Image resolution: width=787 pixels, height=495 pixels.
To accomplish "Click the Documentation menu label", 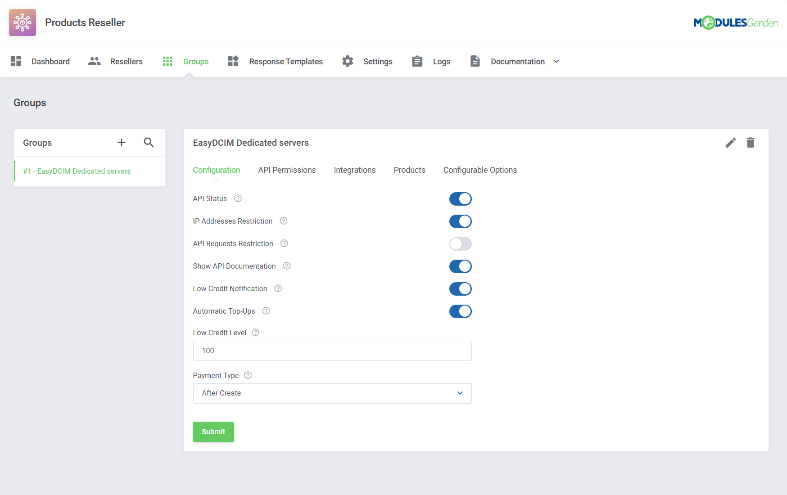I will 518,62.
